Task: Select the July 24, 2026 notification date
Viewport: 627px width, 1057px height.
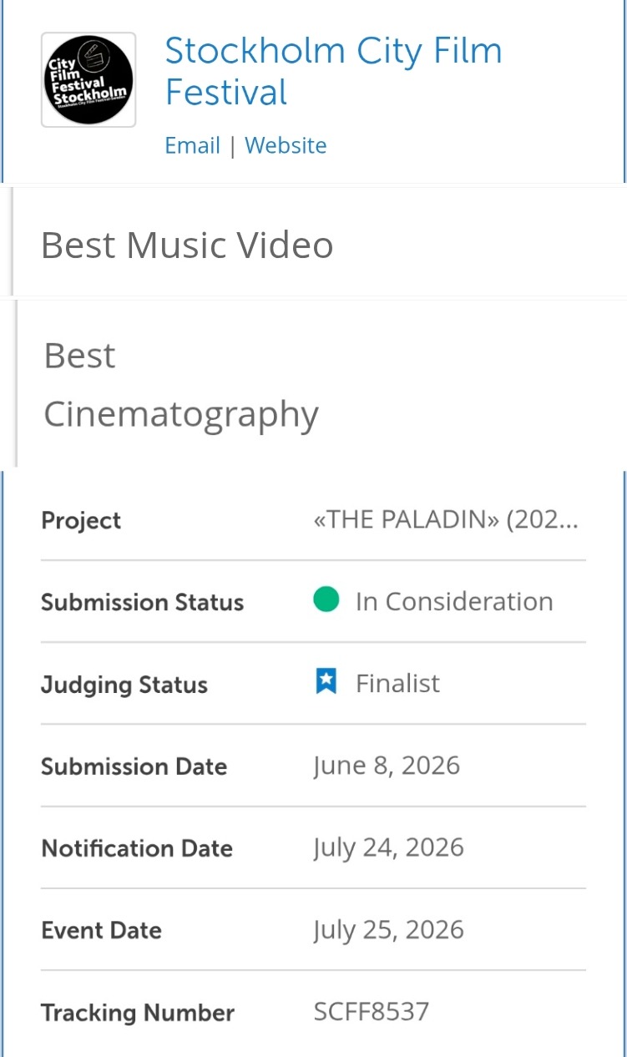Action: [x=388, y=847]
